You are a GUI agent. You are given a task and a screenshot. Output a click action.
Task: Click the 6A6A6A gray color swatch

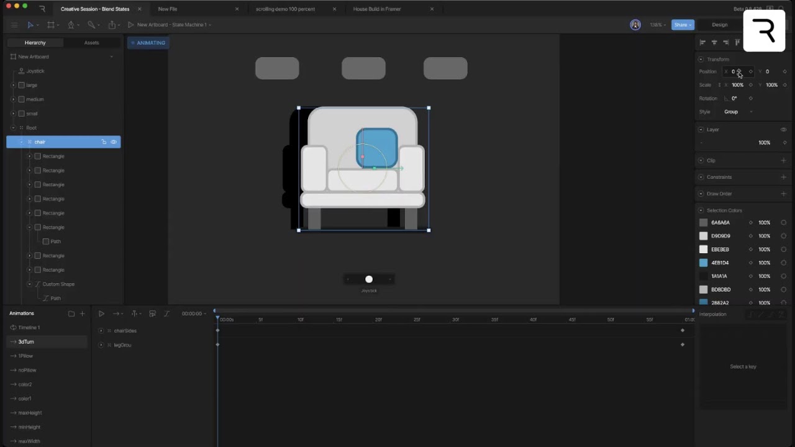(703, 222)
